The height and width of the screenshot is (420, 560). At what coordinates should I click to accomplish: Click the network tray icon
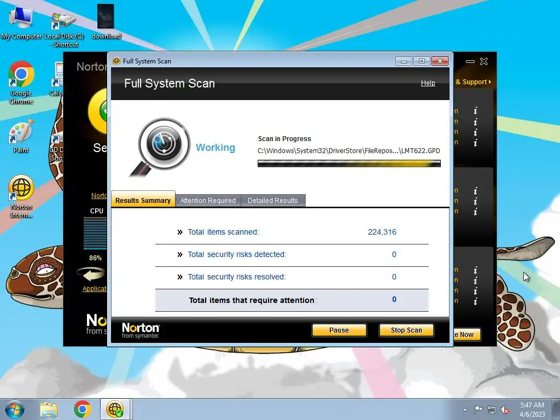(x=492, y=410)
